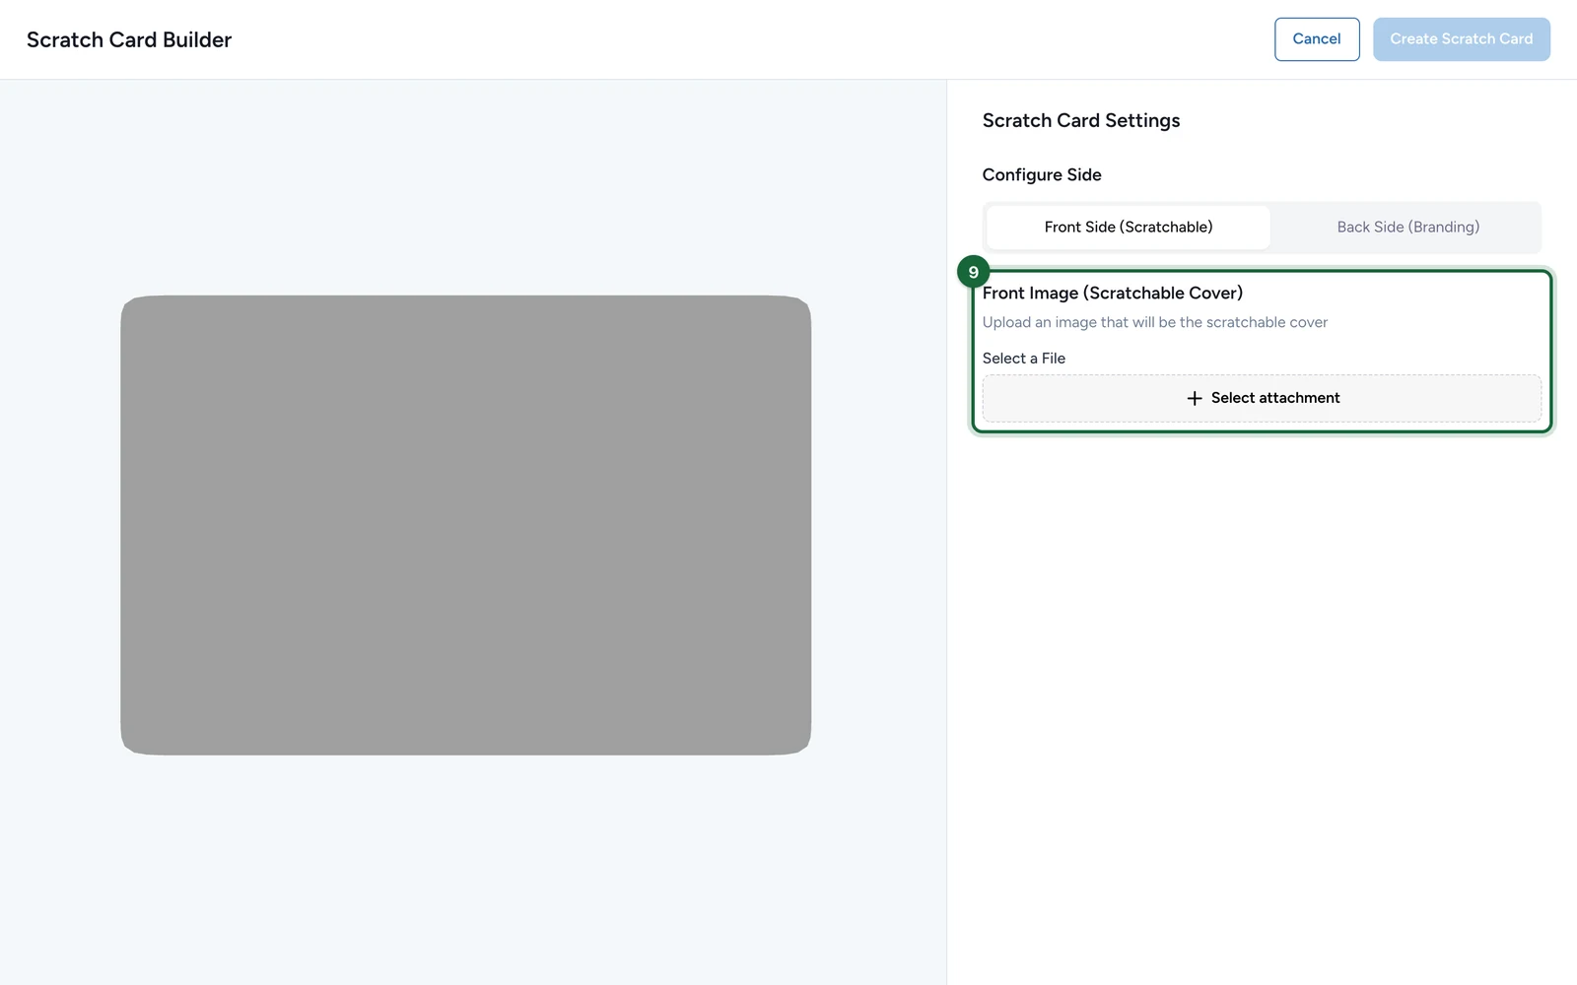Click the Create Scratch Card button
Viewport: 1577px width, 985px height.
coord(1462,39)
